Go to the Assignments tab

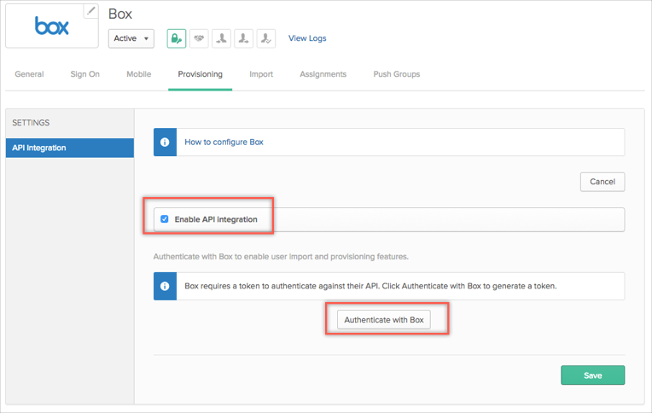click(323, 74)
